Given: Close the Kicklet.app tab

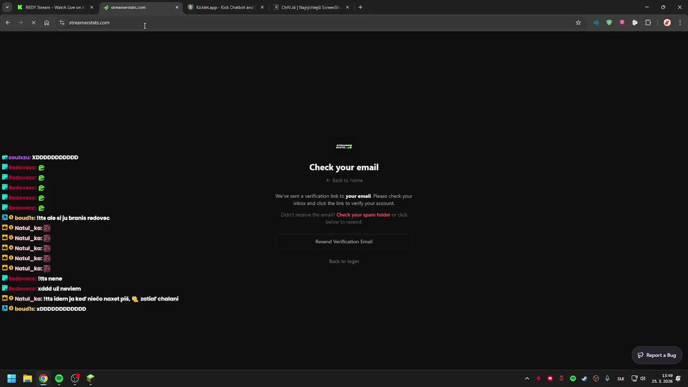Looking at the screenshot, I should [x=262, y=8].
